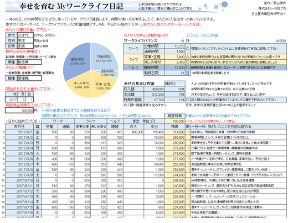Click the 家計 単位:円 group header

[x=143, y=121]
